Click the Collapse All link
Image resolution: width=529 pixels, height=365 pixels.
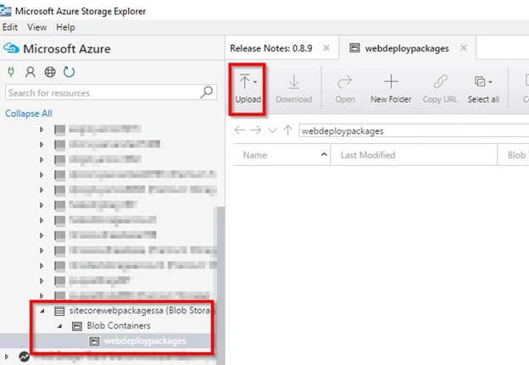[29, 113]
